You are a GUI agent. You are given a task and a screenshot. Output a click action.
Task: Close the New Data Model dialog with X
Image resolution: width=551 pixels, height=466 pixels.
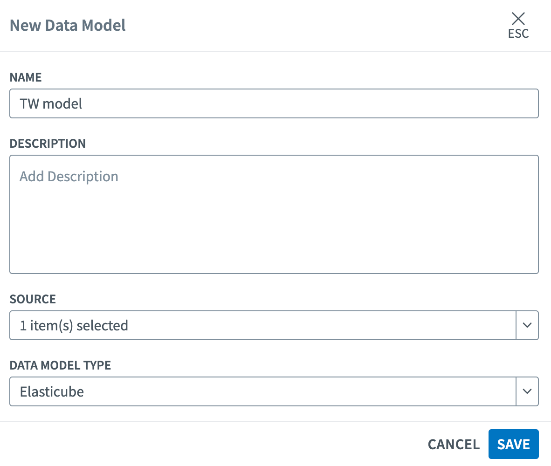pyautogui.click(x=518, y=19)
